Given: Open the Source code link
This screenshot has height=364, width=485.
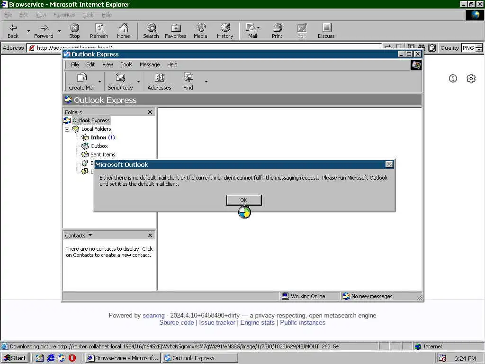Looking at the screenshot, I should [x=177, y=322].
